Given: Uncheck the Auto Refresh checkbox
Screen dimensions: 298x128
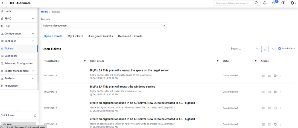Looking at the screenshot, I should coord(279,49).
